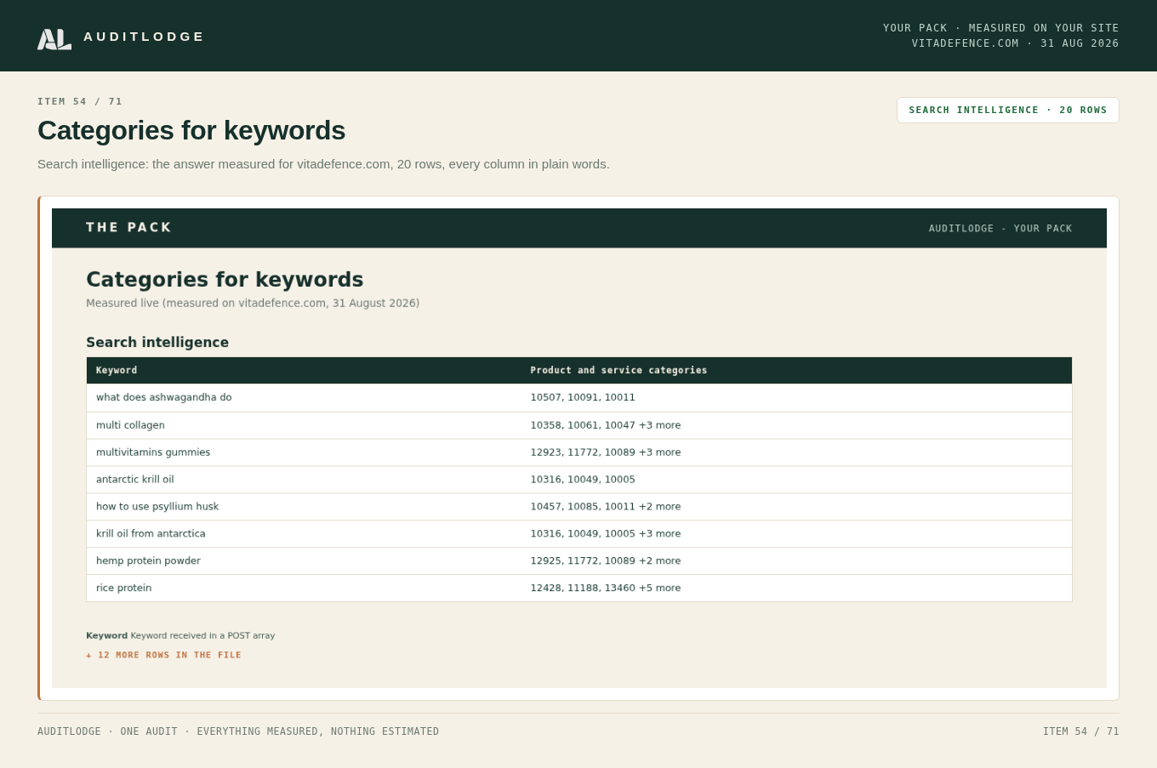Click the "krill oil from antarctica" keyword
This screenshot has height=768, width=1157.
pos(151,534)
